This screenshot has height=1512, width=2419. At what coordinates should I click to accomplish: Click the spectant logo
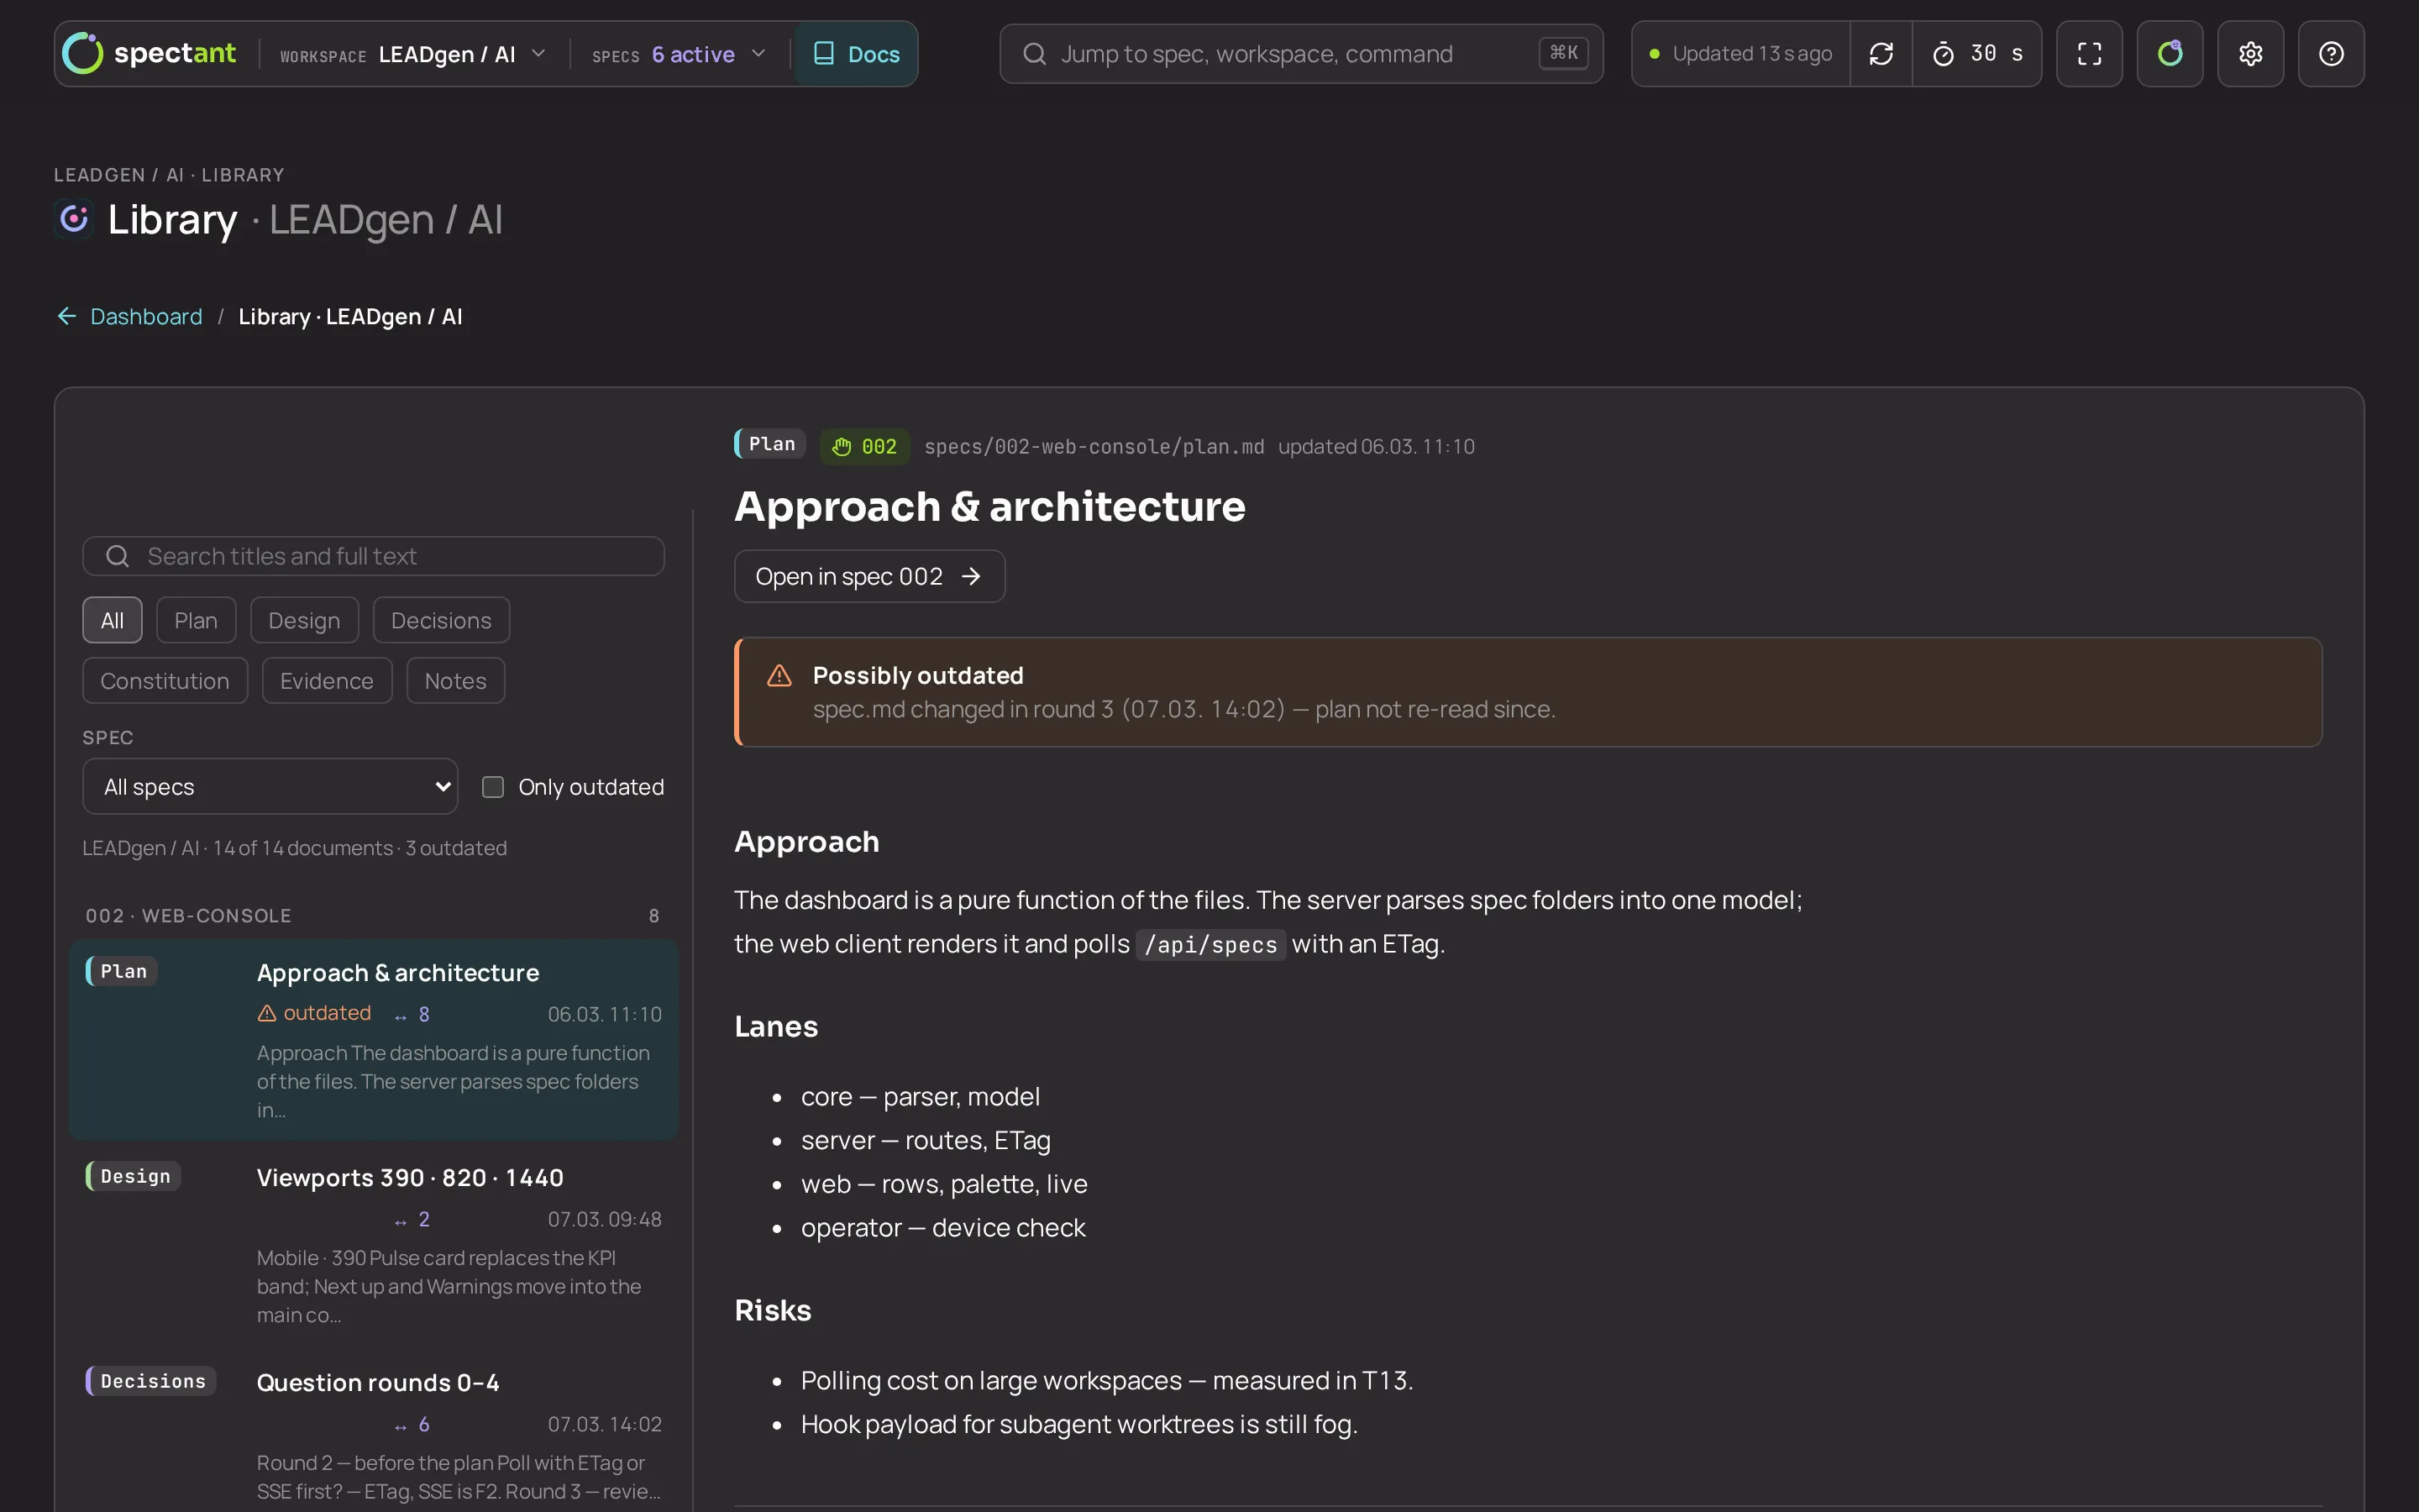[149, 53]
